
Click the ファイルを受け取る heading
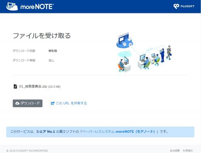click(42, 36)
